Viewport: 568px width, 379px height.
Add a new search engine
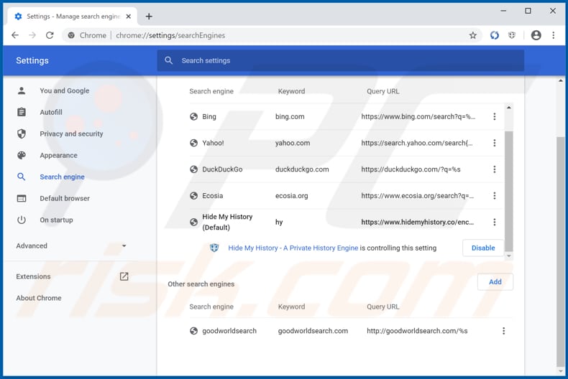(x=495, y=281)
